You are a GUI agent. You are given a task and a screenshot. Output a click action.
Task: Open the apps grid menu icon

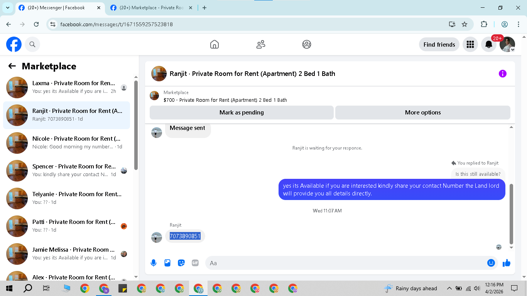tap(470, 44)
